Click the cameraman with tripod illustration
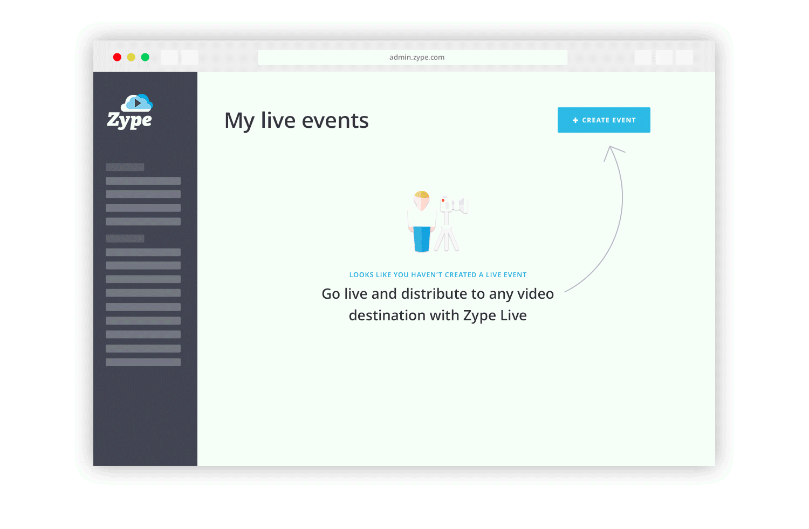 coord(437,221)
